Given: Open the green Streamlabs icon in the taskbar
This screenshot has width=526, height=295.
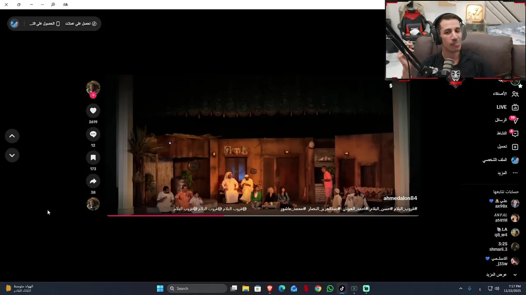Looking at the screenshot, I should (366, 288).
